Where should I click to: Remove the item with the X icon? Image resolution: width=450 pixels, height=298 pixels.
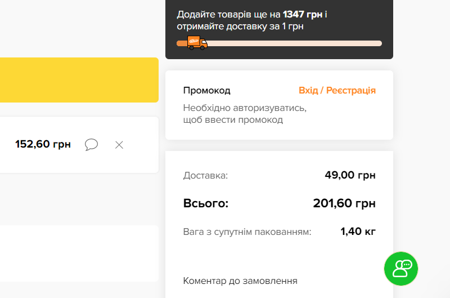point(119,145)
